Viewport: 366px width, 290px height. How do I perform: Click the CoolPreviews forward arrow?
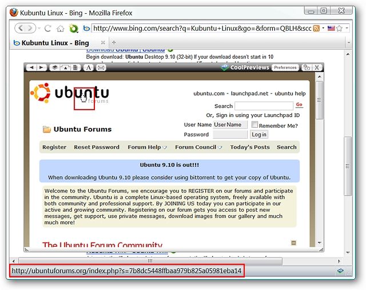[41, 67]
